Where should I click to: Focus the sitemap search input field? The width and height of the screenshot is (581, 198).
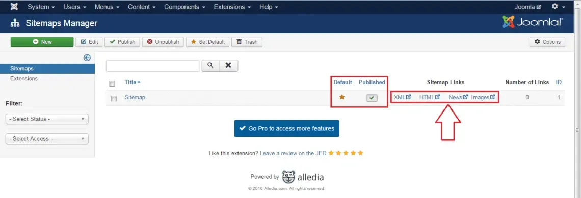click(x=153, y=66)
